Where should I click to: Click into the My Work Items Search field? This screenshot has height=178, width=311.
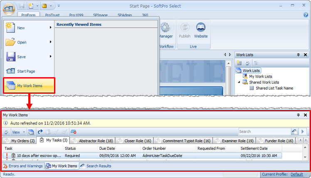click(x=265, y=132)
